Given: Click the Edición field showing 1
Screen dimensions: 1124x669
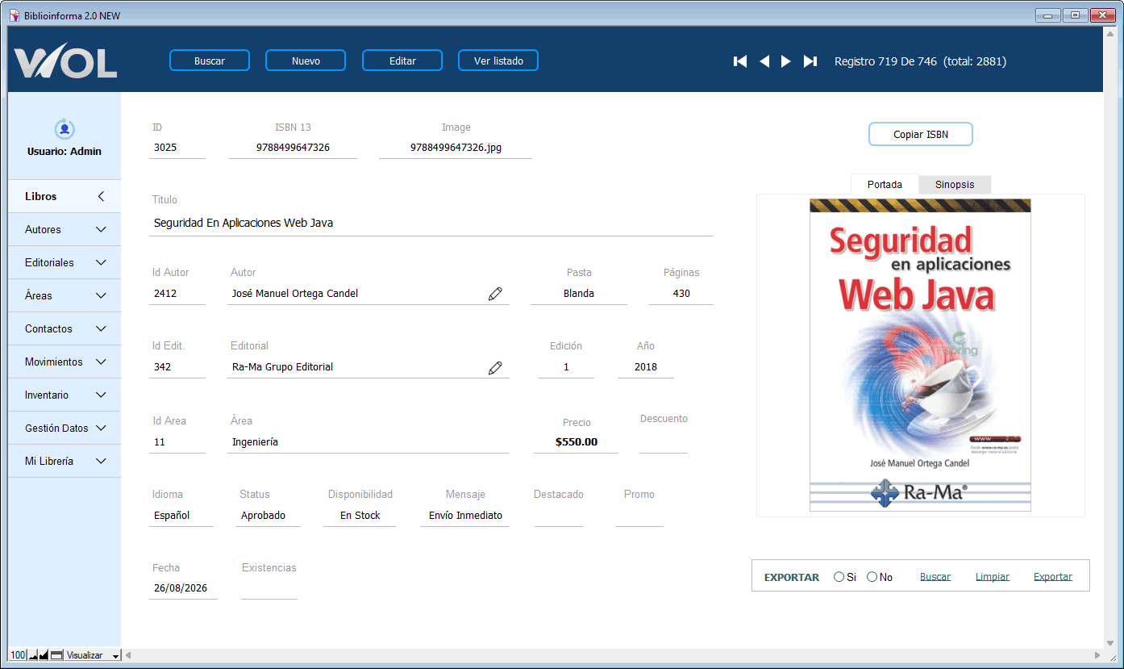Looking at the screenshot, I should [566, 367].
